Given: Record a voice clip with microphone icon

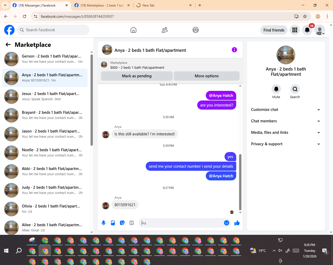Looking at the screenshot, I should [x=104, y=223].
